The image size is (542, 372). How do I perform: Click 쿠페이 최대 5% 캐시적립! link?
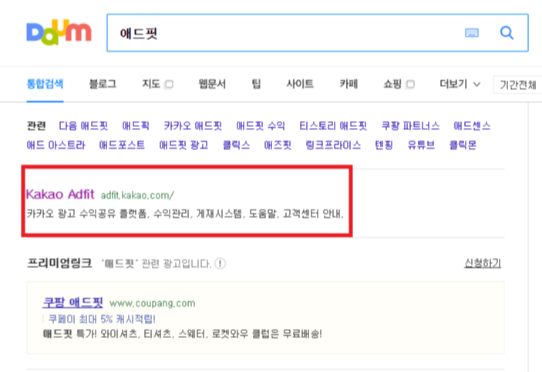[102, 319]
